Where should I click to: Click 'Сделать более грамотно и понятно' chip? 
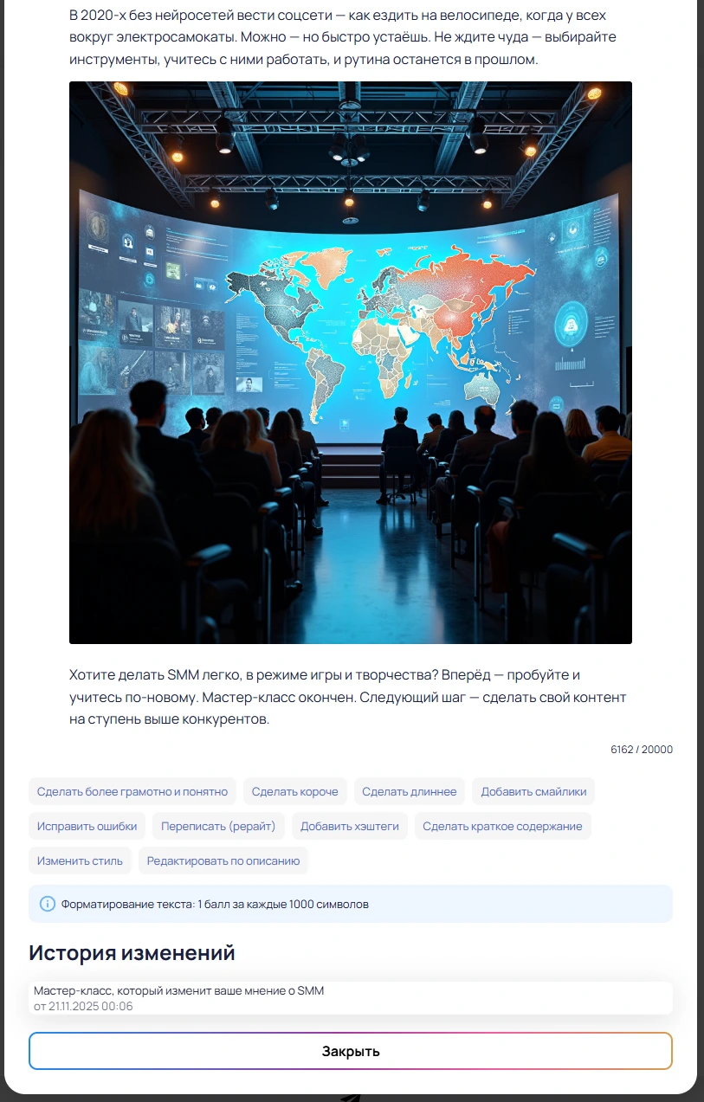click(132, 791)
